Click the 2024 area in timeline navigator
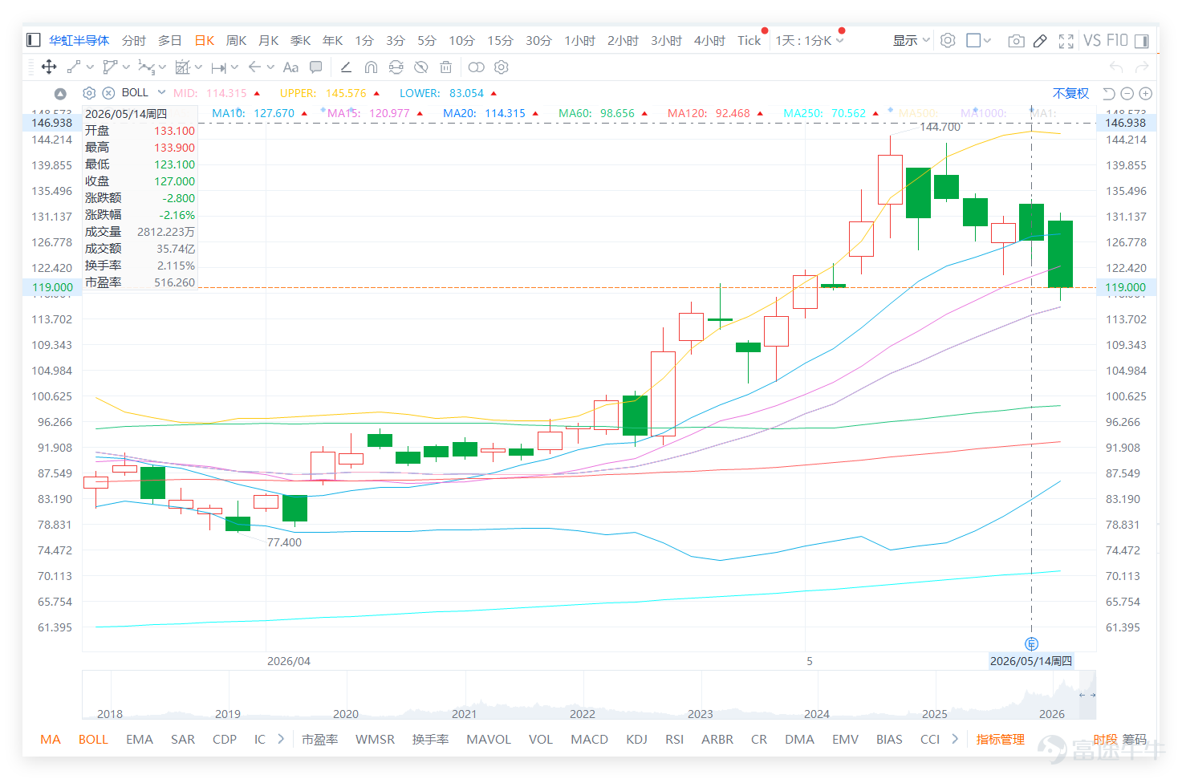Viewport: 1182px width, 779px height. pos(817,713)
